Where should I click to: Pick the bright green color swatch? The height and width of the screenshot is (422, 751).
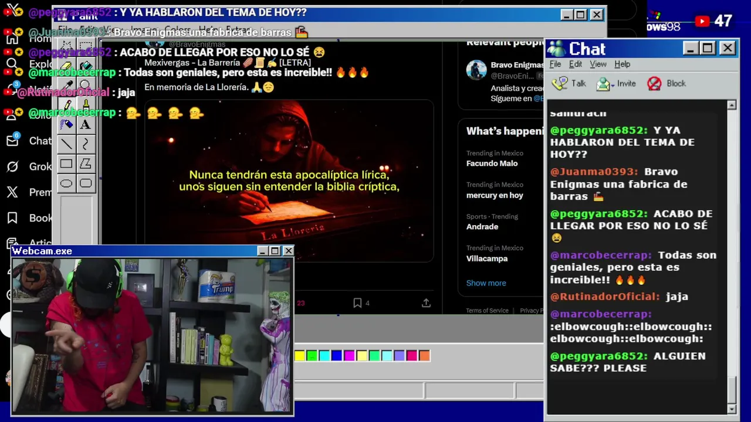coord(312,356)
